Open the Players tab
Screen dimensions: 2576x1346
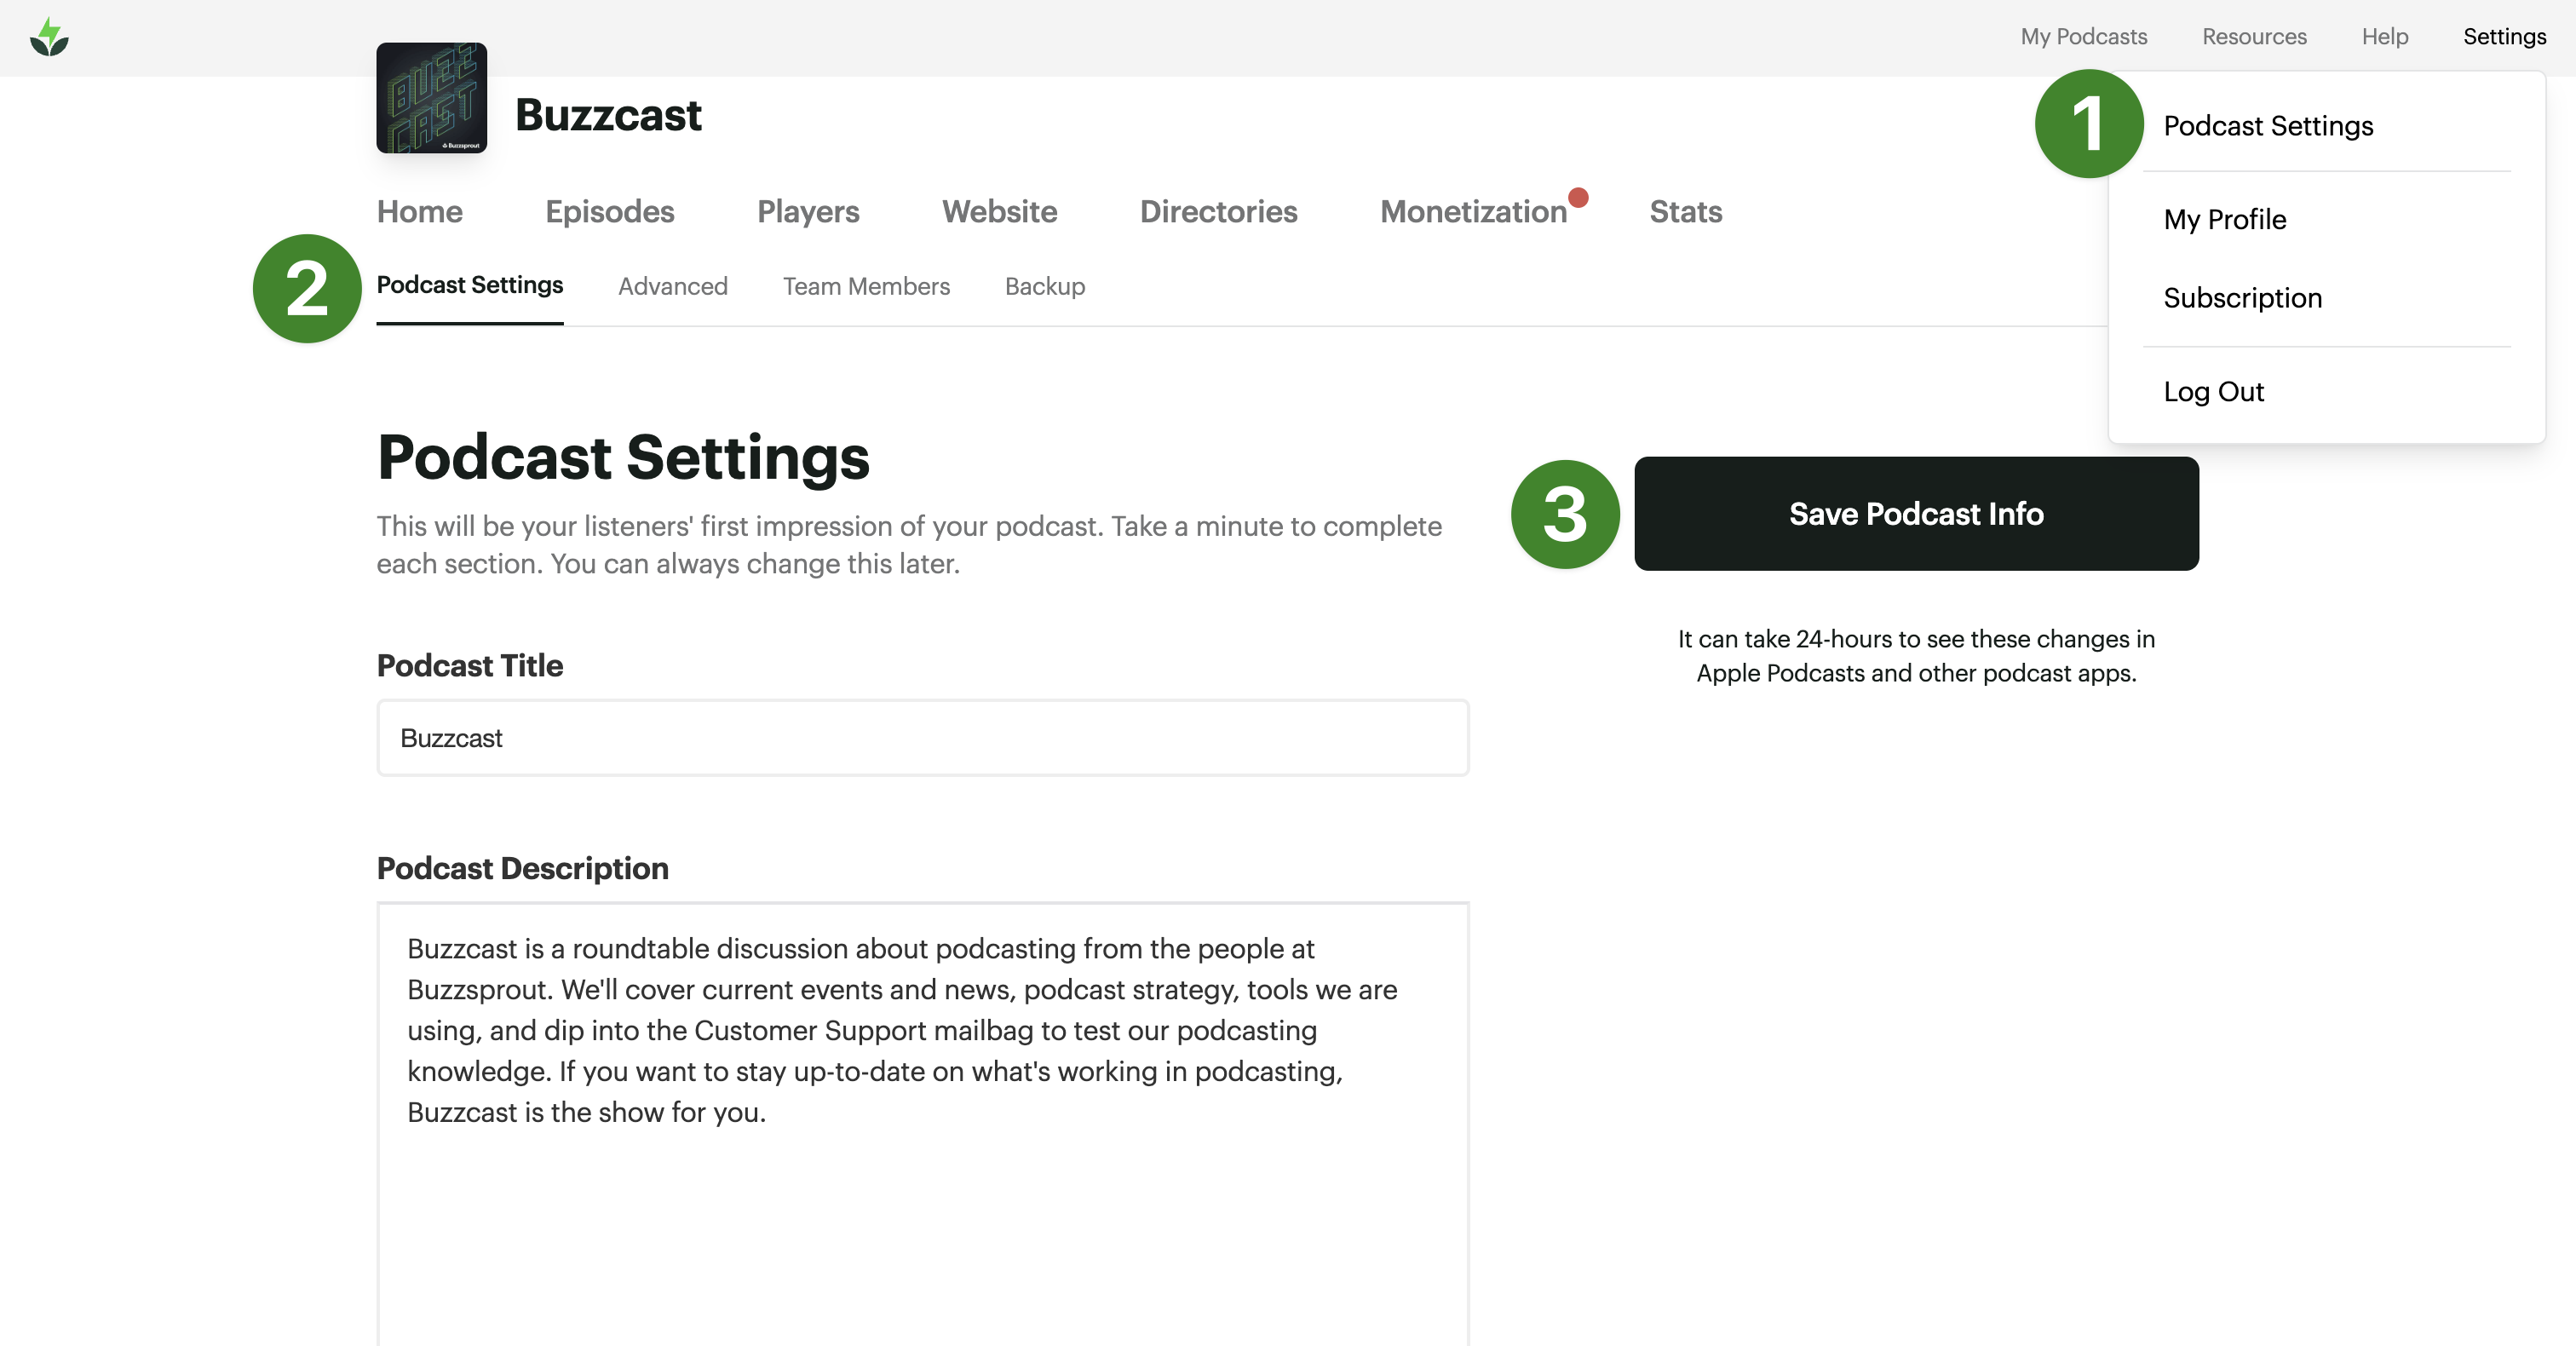808,212
